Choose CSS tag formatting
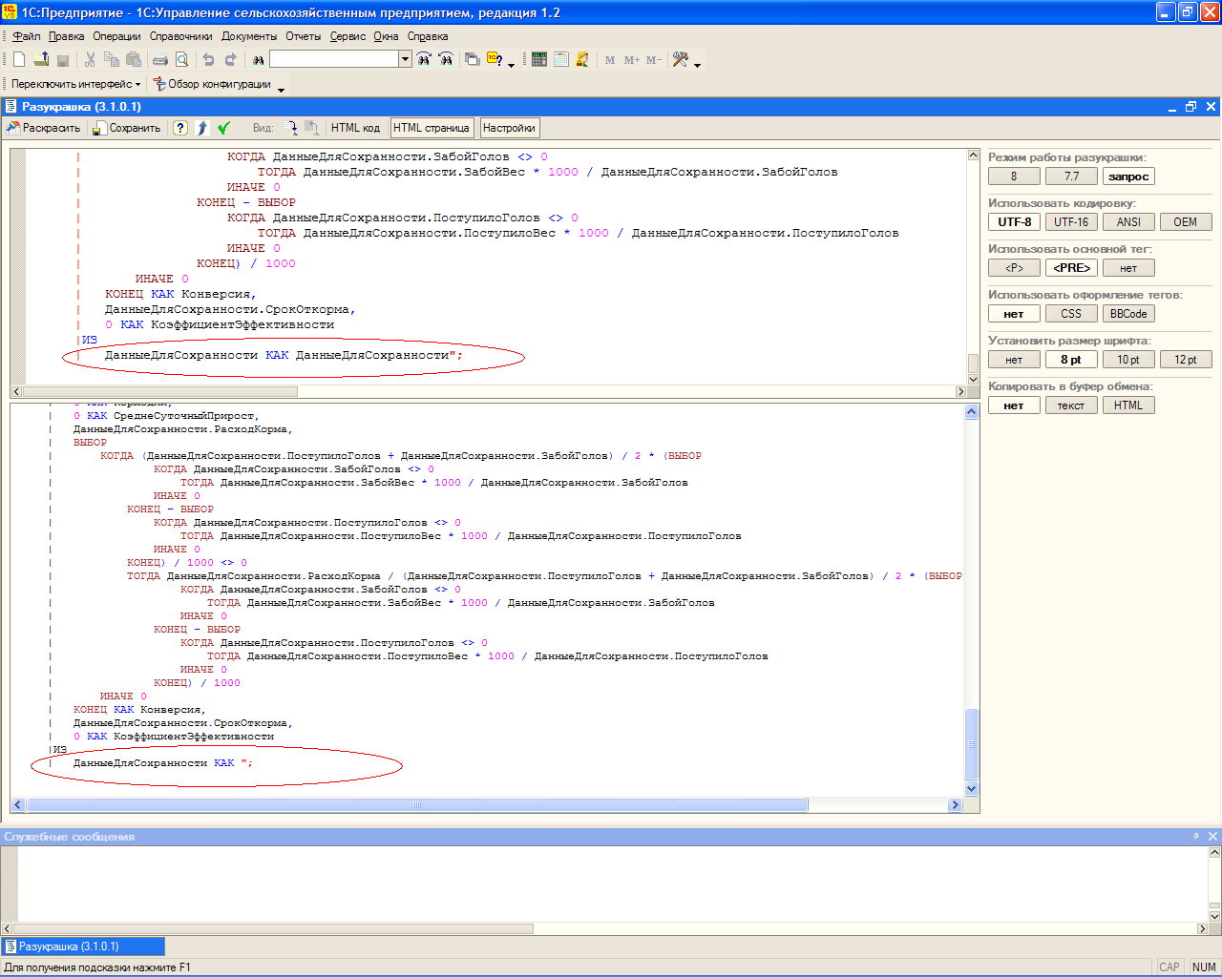 pos(1071,314)
